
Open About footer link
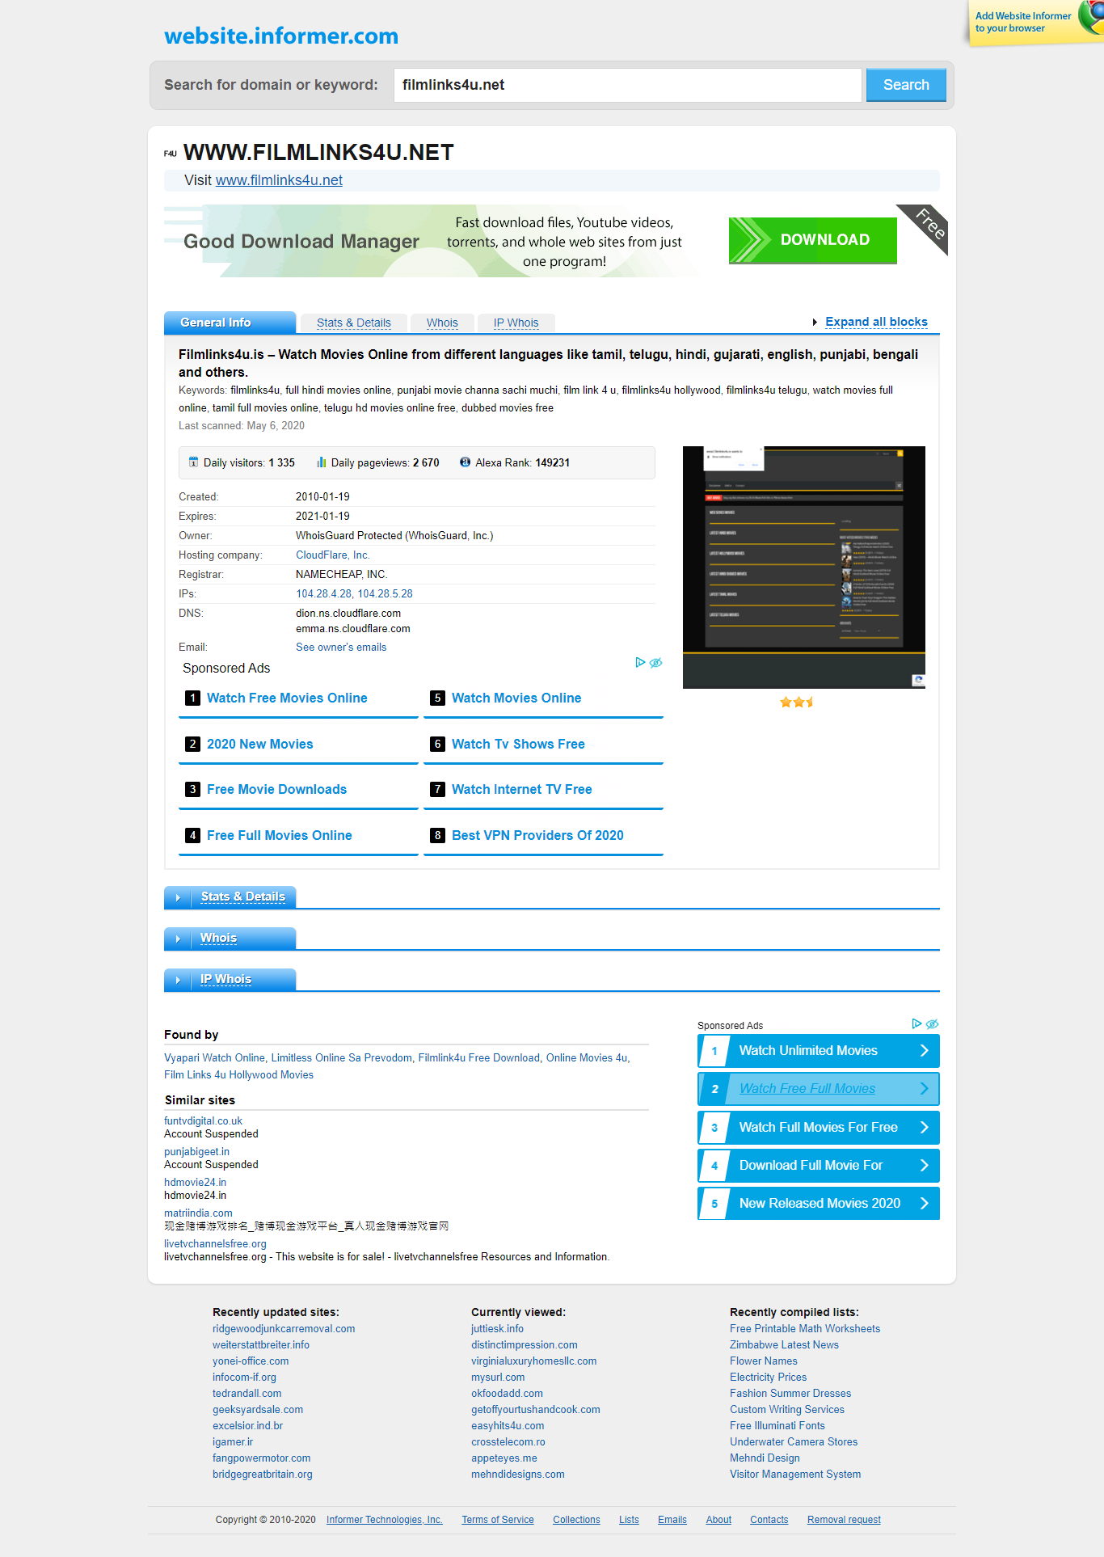pos(718,1520)
